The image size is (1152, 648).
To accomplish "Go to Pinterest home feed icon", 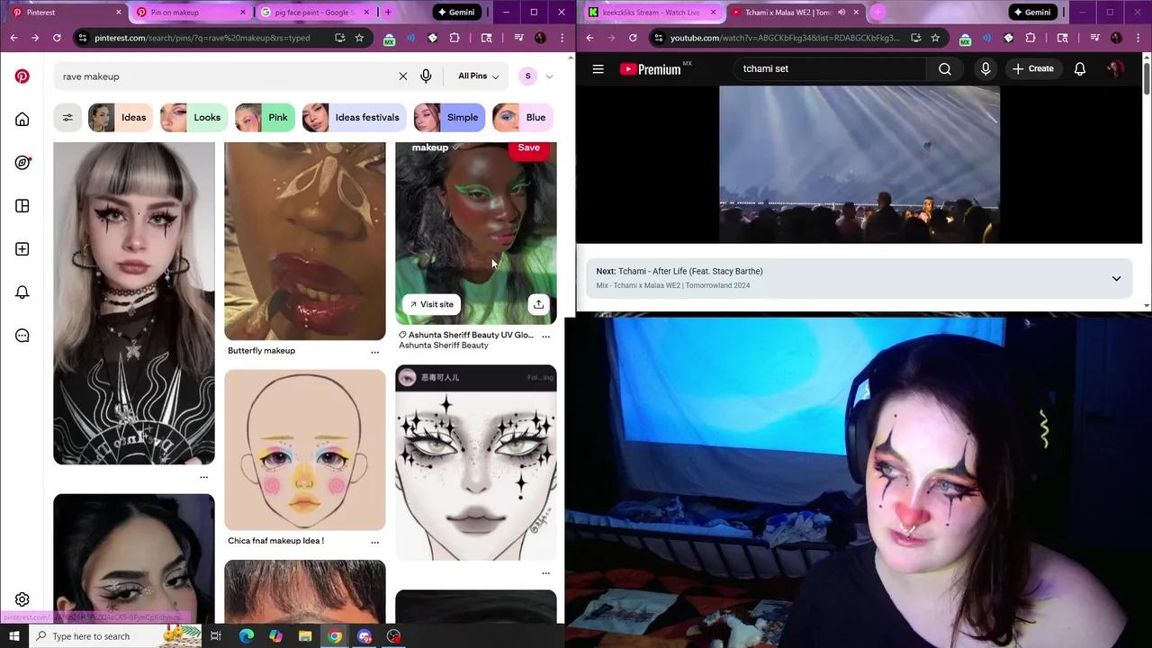I will pos(22,120).
